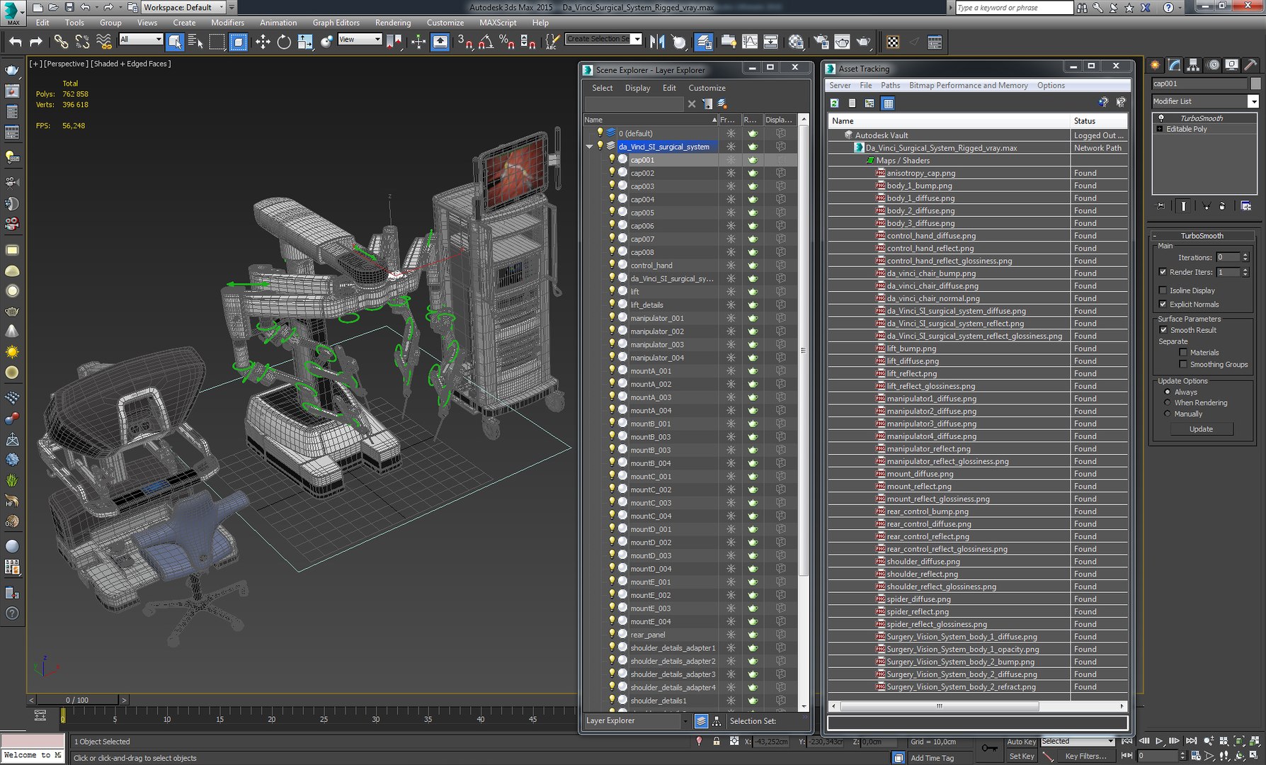Enable the Render Iters checkbox
The image size is (1266, 765).
[1163, 272]
